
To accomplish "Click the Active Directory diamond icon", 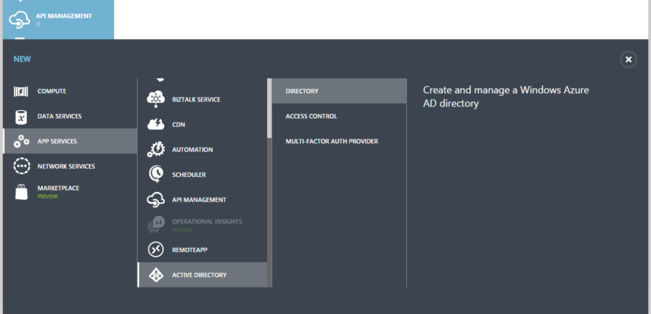I will tap(156, 275).
